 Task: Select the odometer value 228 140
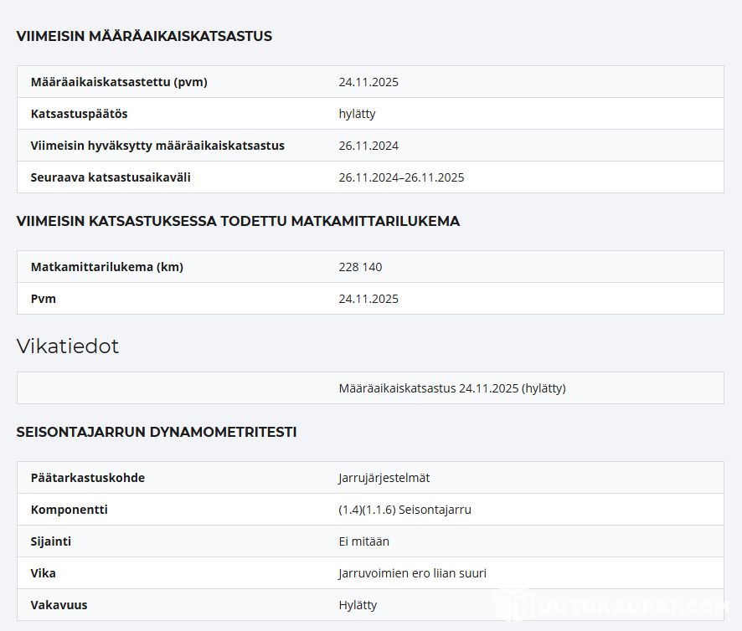coord(360,267)
